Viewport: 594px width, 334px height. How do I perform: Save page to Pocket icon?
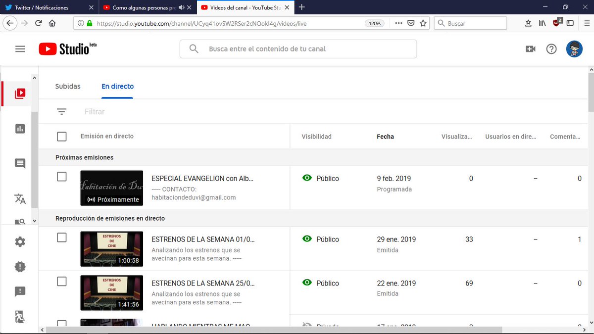pyautogui.click(x=411, y=23)
